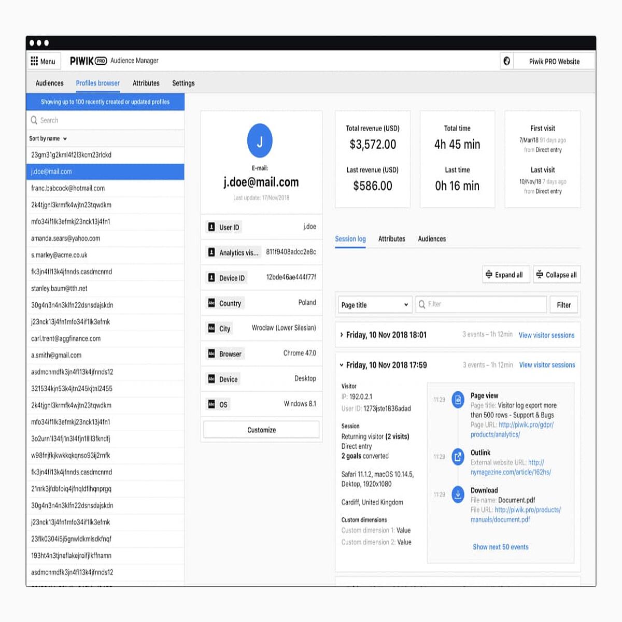Image resolution: width=622 pixels, height=622 pixels.
Task: Select profile s.marley@acme.co.uk
Action: (105, 255)
